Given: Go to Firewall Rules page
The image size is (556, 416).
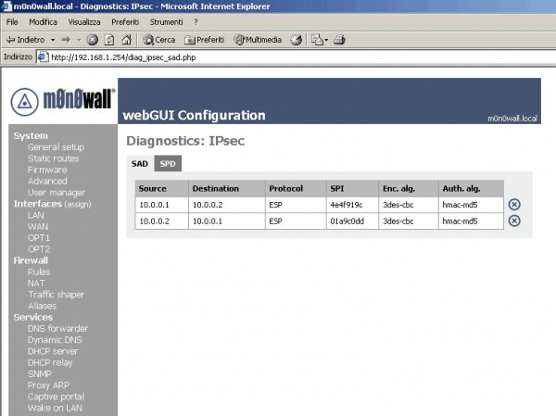Looking at the screenshot, I should click(39, 272).
